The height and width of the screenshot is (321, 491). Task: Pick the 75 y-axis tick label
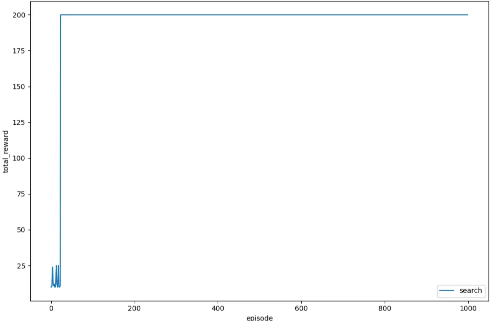pos(23,194)
